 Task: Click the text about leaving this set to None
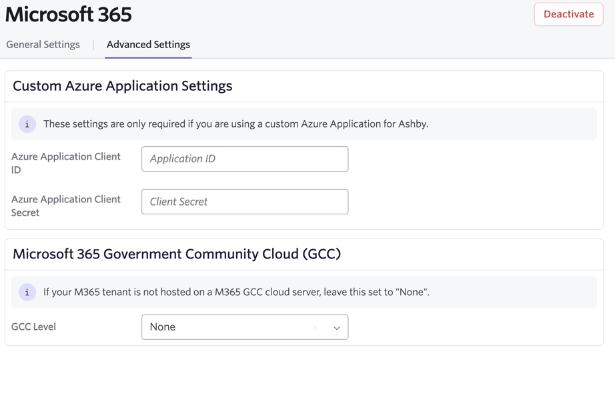237,292
